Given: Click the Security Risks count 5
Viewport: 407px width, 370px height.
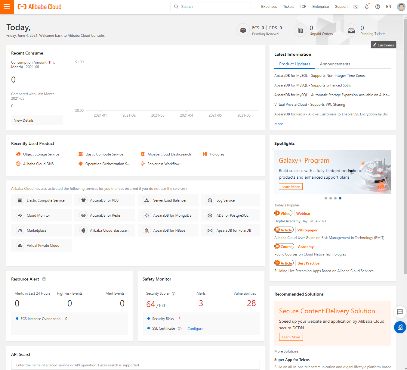Looking at the screenshot, I should point(180,319).
